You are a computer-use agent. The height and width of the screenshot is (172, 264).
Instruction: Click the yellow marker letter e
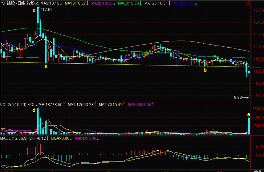coord(248,114)
